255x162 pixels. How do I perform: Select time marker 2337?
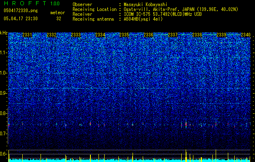(173, 35)
